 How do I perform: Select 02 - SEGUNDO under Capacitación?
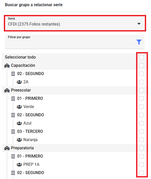31,74
